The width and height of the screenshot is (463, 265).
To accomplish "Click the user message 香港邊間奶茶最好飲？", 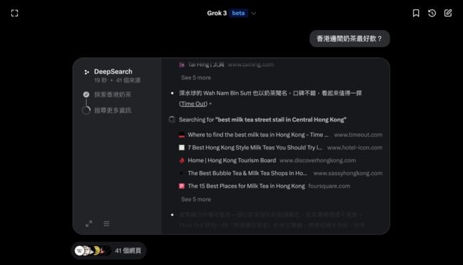I will pos(350,39).
